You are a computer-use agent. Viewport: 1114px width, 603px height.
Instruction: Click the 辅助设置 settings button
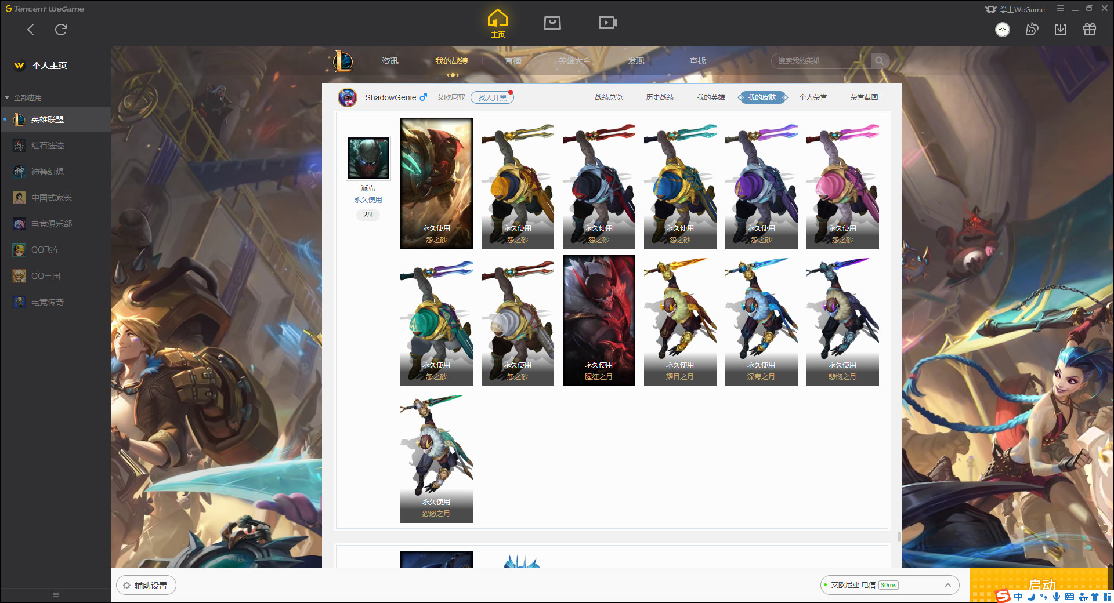point(146,586)
